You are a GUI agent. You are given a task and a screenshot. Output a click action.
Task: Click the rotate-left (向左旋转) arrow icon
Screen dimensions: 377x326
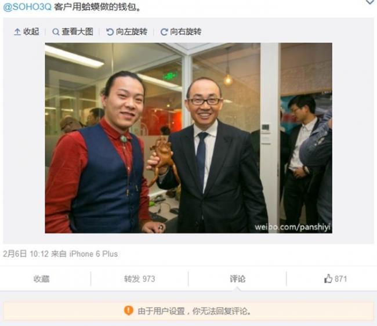110,32
